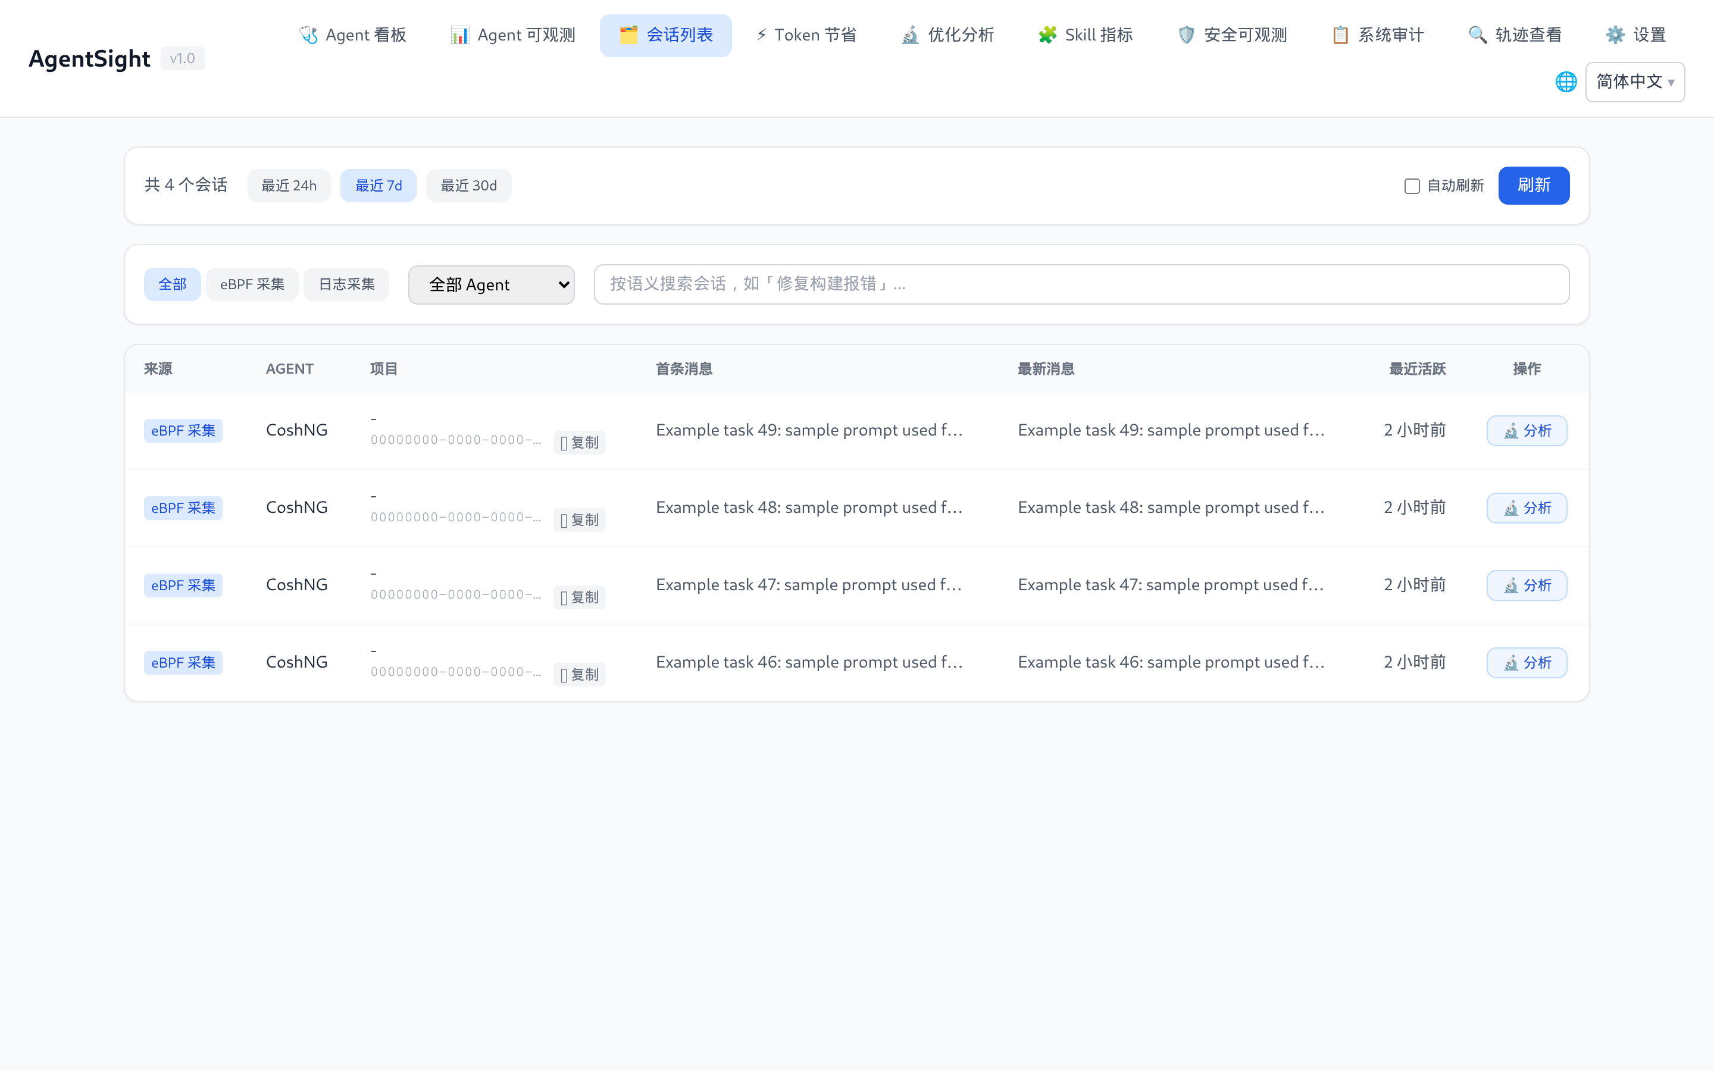Open the 安全可观测 tab

pyautogui.click(x=1233, y=35)
